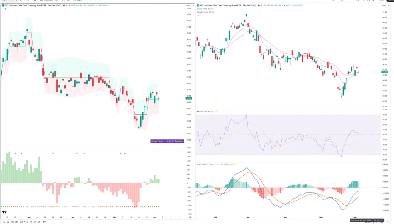
Task: Click the 14 M label on delta volume scale
Action: coord(188,152)
